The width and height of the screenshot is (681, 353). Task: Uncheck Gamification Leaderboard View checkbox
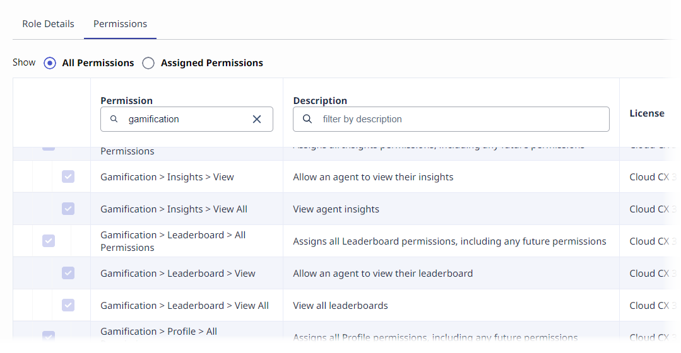(x=68, y=274)
